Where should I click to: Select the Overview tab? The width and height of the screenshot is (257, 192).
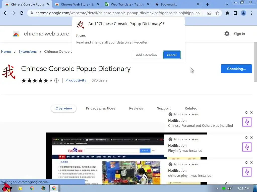tap(63, 108)
